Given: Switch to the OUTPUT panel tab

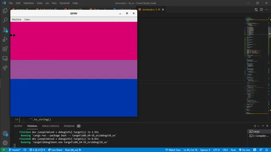Looking at the screenshot, I should [x=18, y=126].
